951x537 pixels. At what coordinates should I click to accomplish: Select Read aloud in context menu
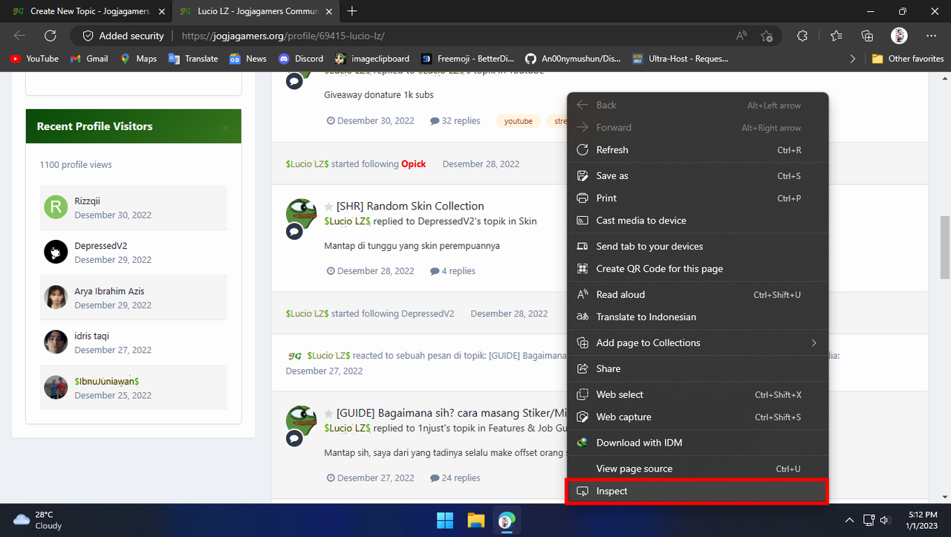pyautogui.click(x=697, y=294)
